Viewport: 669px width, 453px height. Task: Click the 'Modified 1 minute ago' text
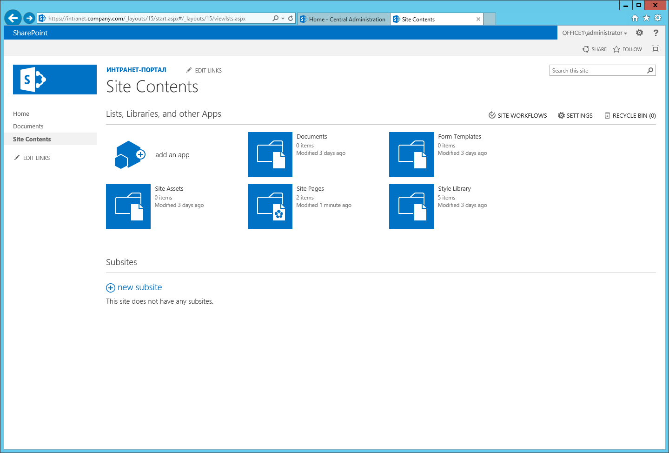[x=324, y=205]
